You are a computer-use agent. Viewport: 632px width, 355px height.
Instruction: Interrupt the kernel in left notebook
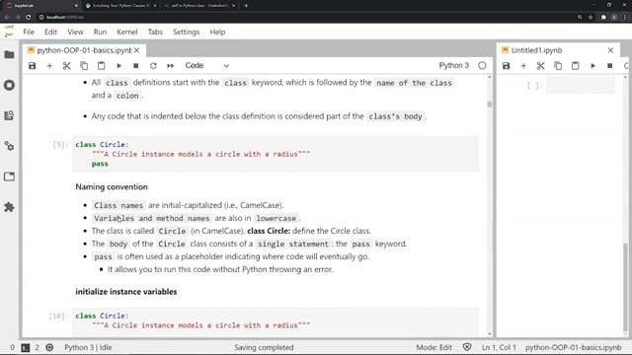click(x=136, y=66)
